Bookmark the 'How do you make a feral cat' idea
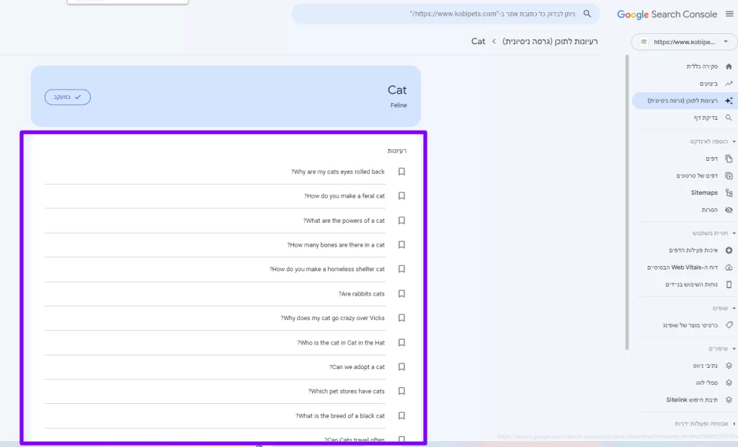Image resolution: width=738 pixels, height=447 pixels. pyautogui.click(x=401, y=196)
